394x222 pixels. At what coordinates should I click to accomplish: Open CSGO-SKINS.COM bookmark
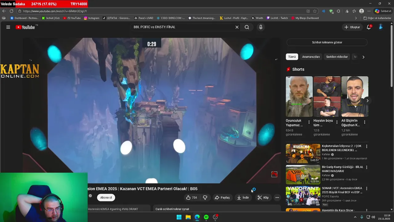coord(171,18)
